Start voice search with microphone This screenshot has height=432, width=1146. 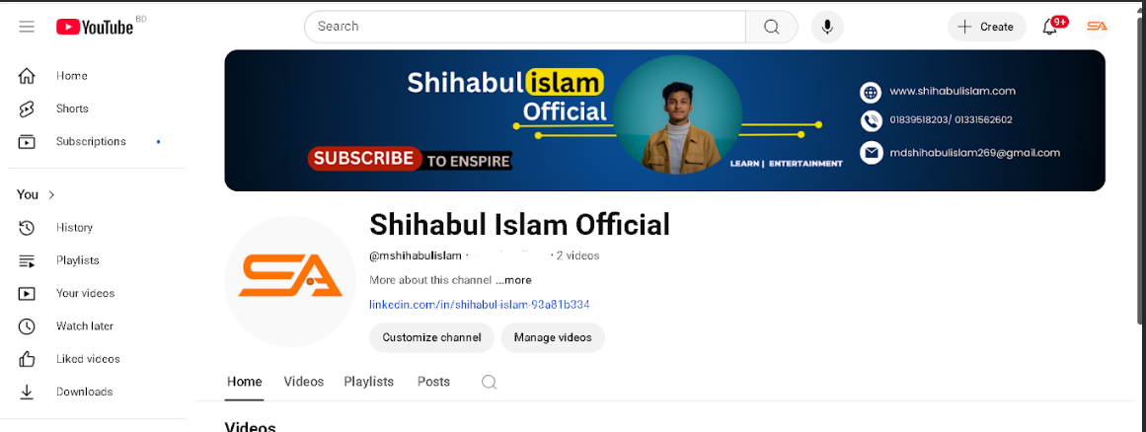click(x=827, y=27)
